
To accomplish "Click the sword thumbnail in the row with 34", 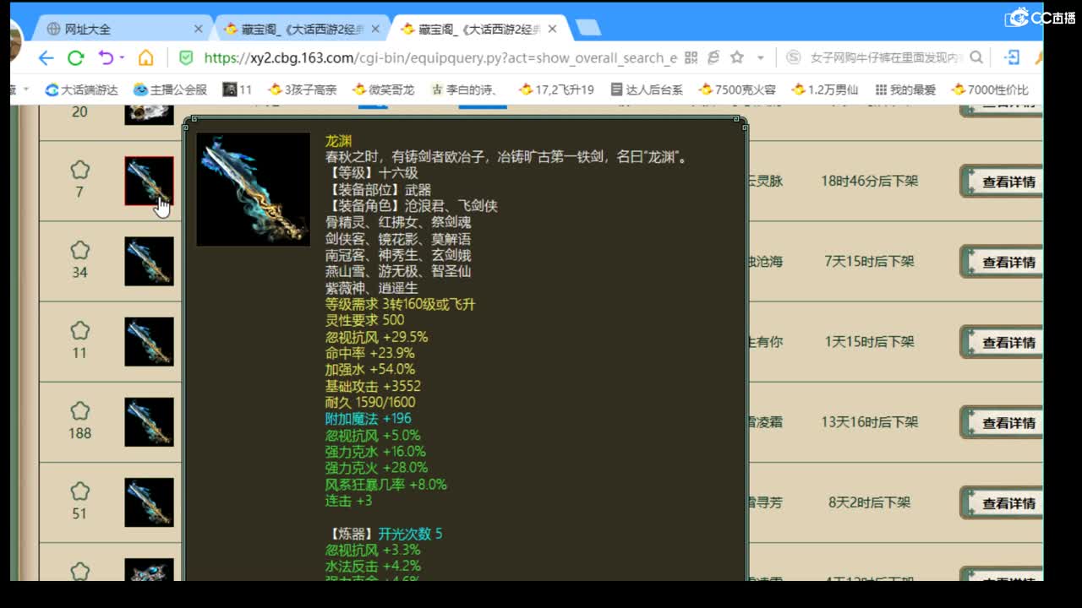I will pyautogui.click(x=149, y=261).
